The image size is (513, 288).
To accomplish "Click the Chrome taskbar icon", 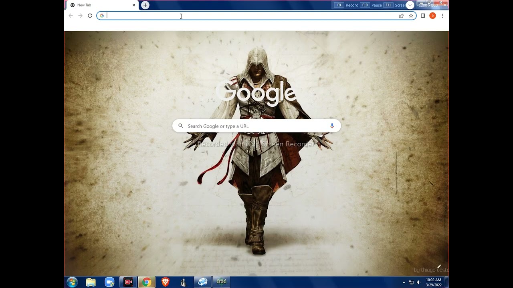I will [147, 282].
